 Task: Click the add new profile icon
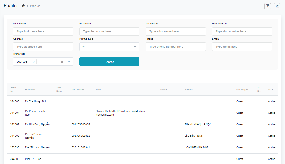tap(277, 6)
